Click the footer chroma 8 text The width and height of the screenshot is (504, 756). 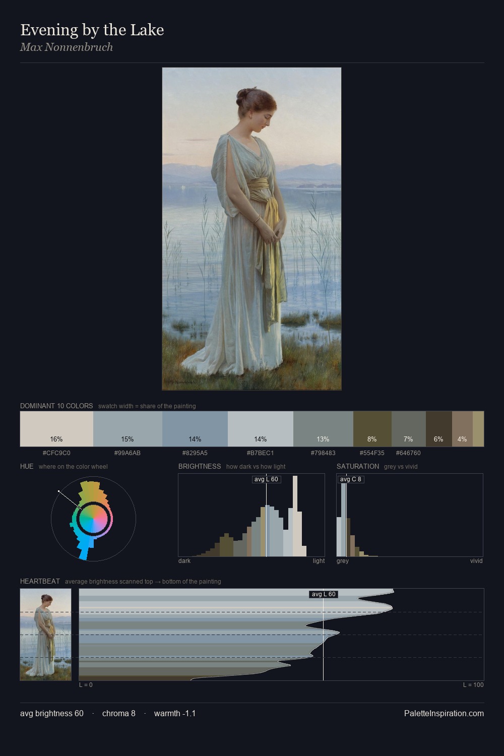click(119, 714)
